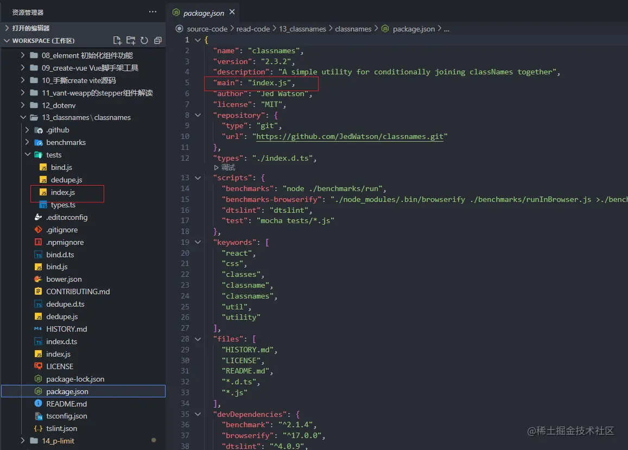Open dedupe.js inside tests folder
Screen dimensions: 628x450
[66, 180]
